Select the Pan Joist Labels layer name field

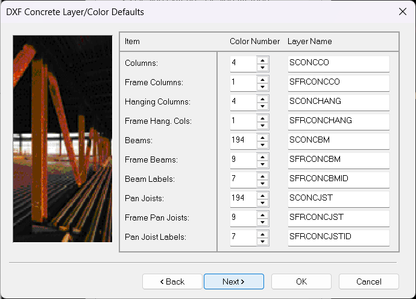pos(338,237)
